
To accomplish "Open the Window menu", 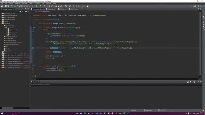I will pos(48,4).
